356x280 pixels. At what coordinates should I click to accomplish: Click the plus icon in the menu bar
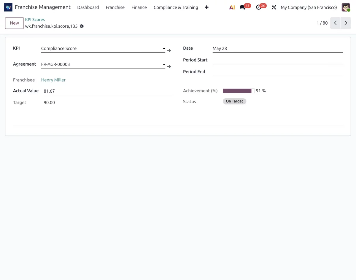click(x=207, y=7)
